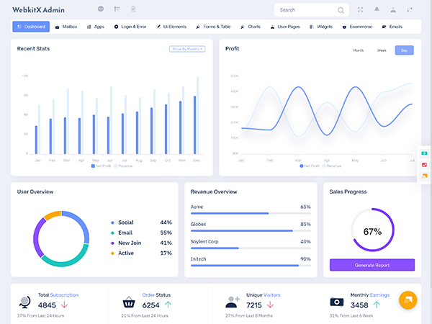The height and width of the screenshot is (324, 432).
Task: Click the green icon on right sidebar
Action: click(x=425, y=154)
